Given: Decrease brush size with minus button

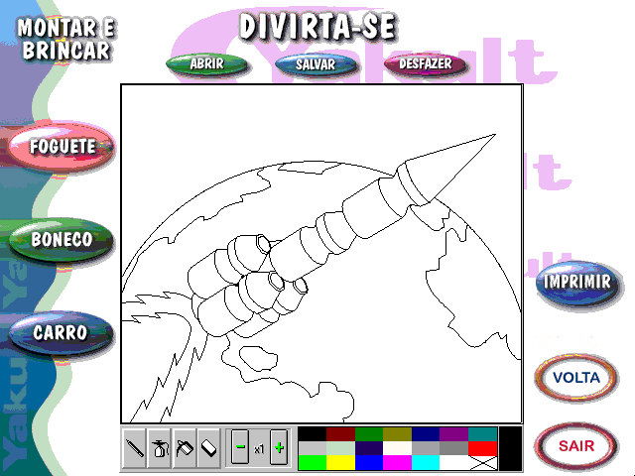Looking at the screenshot, I should click(240, 447).
